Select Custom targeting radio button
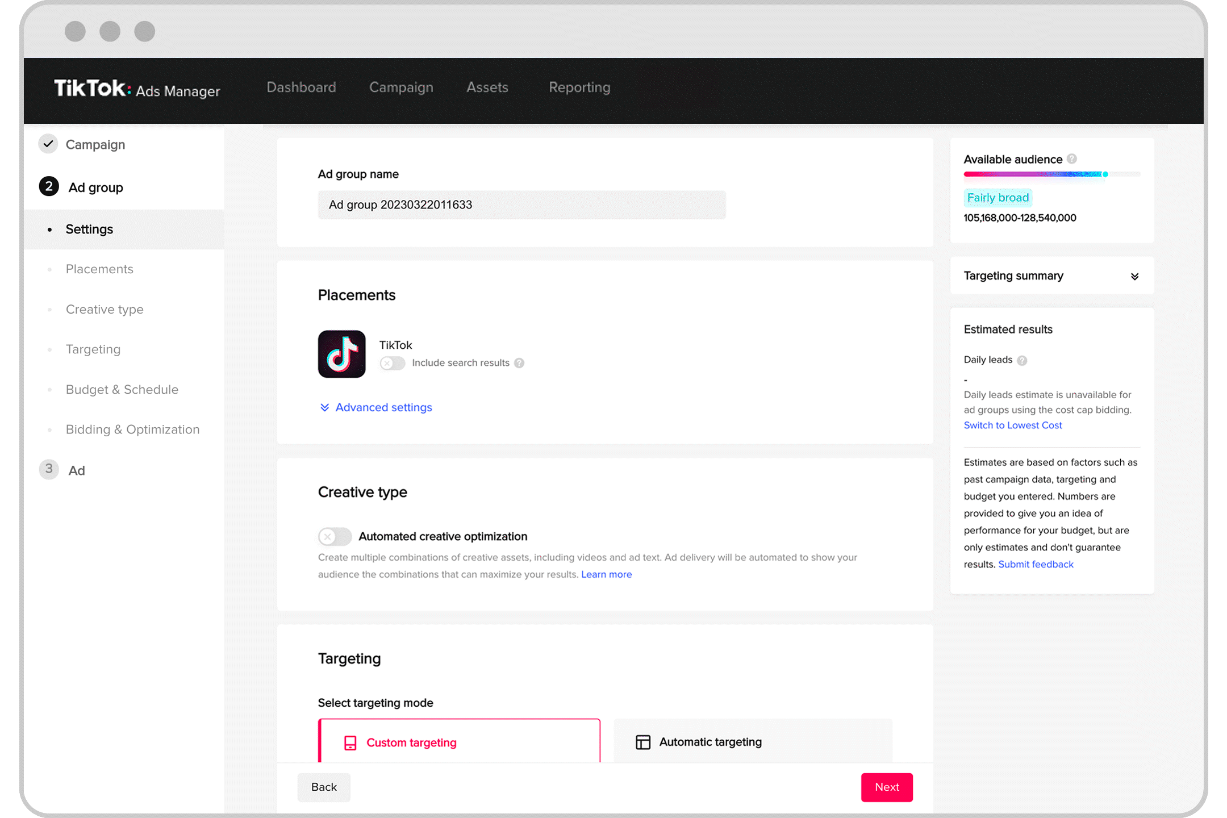This screenshot has width=1227, height=818. [x=459, y=741]
